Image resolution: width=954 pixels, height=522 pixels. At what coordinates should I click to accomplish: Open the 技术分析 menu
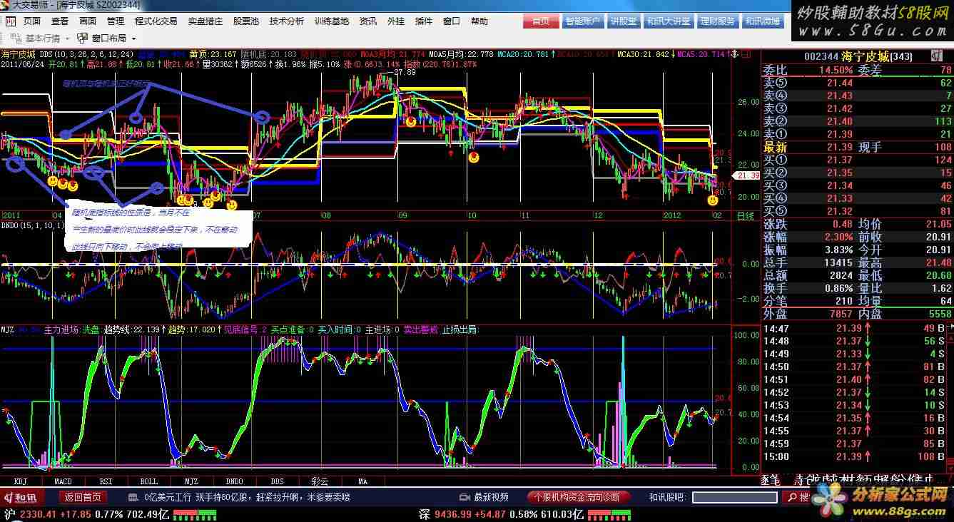[x=287, y=21]
